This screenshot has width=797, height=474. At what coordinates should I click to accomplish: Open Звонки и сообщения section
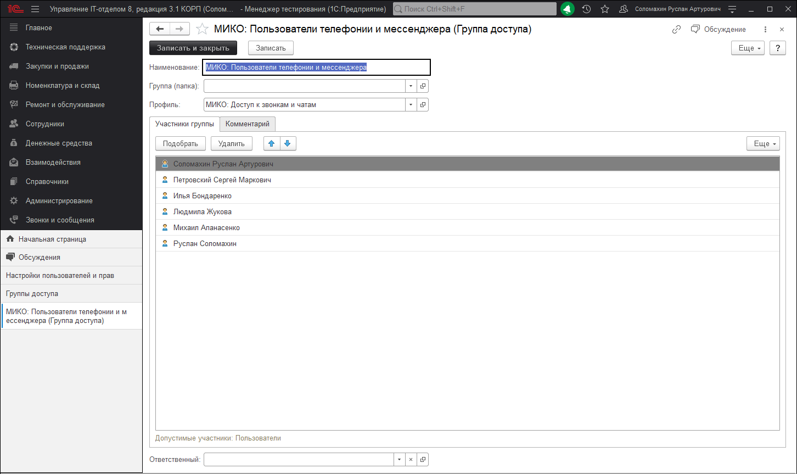[x=59, y=220]
